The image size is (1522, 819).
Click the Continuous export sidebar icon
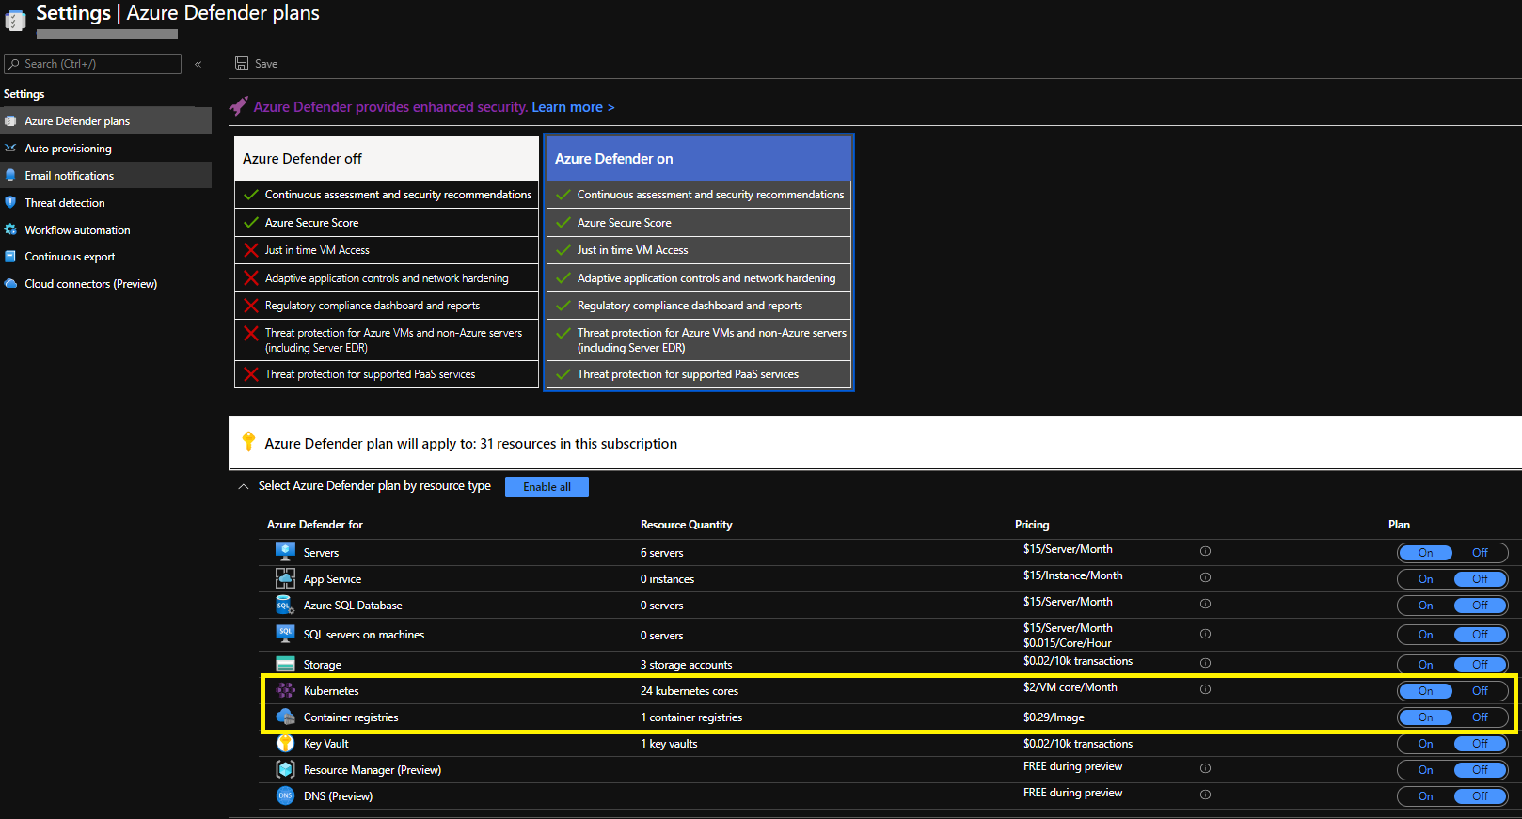(x=10, y=257)
